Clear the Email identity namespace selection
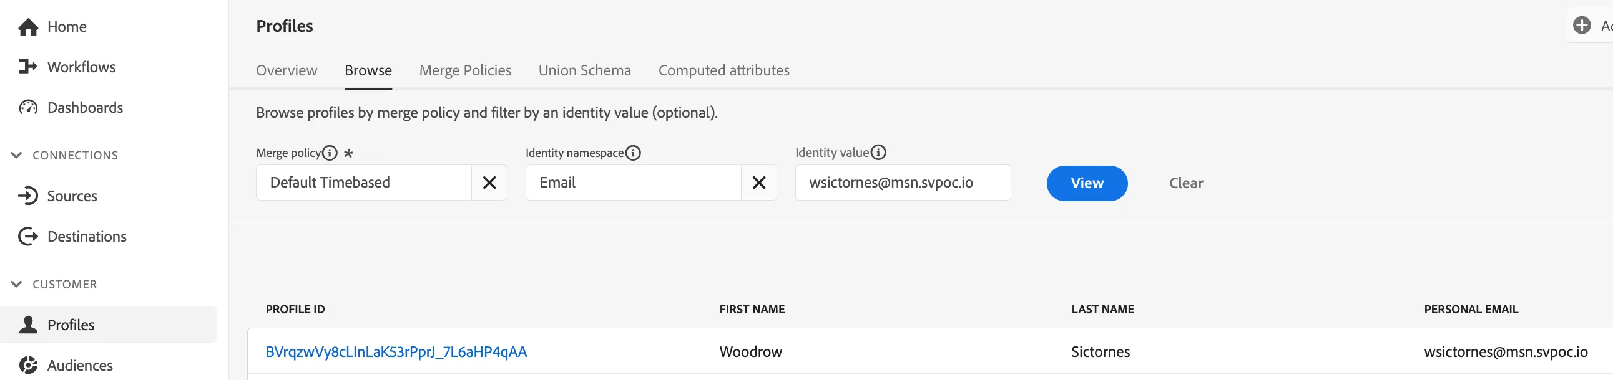This screenshot has width=1613, height=380. click(x=759, y=183)
